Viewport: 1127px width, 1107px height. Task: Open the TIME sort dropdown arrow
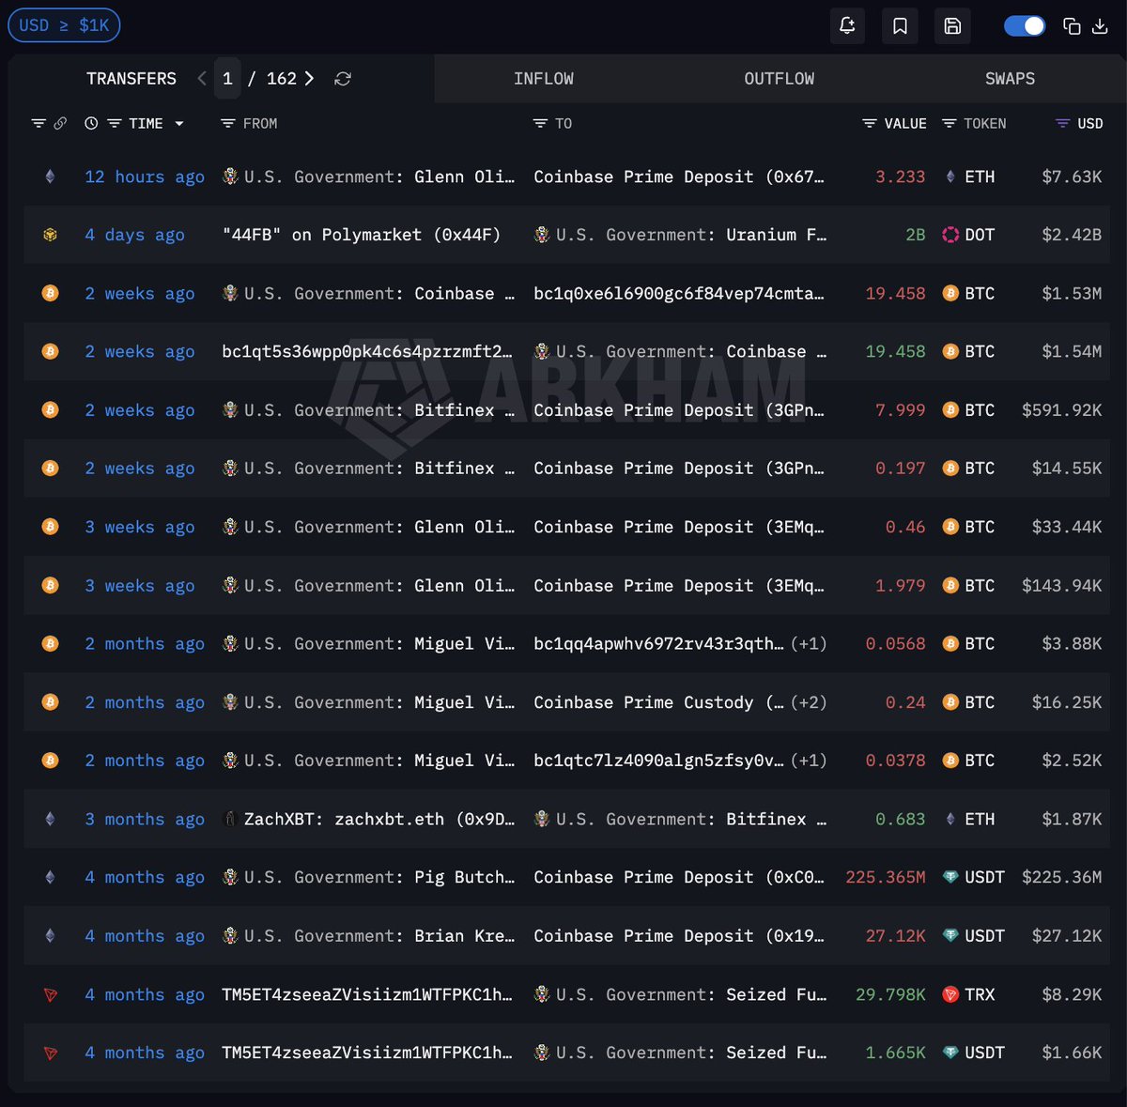(x=179, y=124)
